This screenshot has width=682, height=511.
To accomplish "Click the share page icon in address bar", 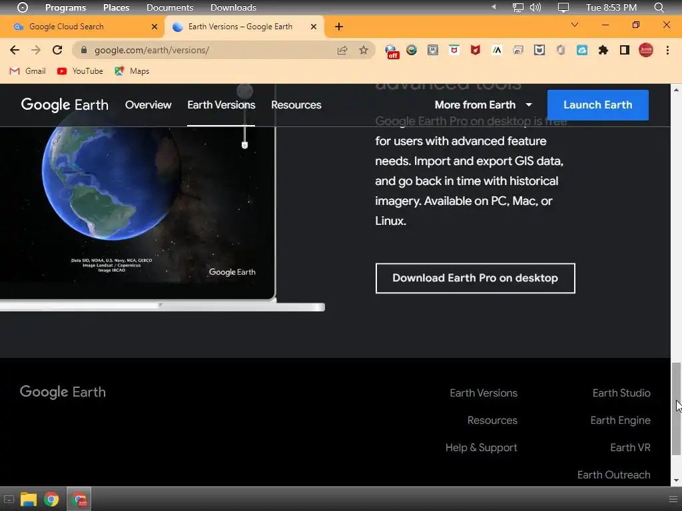I will [x=342, y=51].
